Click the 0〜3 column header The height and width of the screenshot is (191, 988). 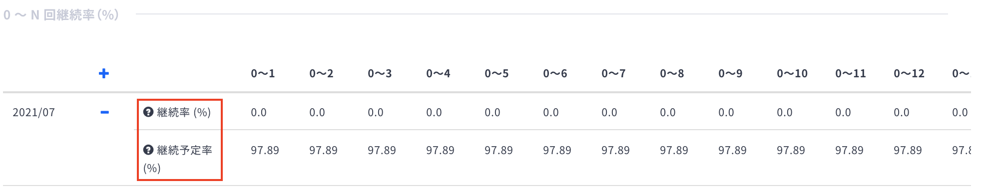[380, 74]
